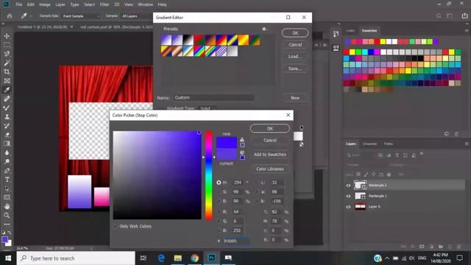
Task: Enable the Only Web Colors checkbox
Action: point(116,226)
